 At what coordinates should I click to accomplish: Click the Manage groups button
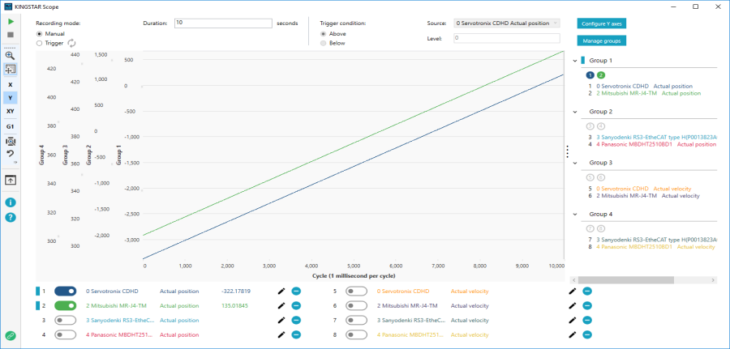pos(601,40)
